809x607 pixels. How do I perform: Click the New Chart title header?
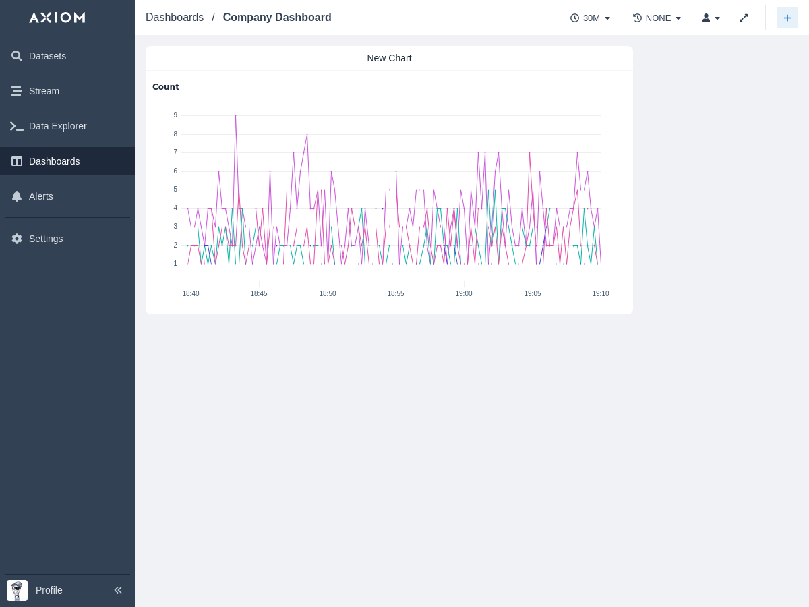(x=389, y=58)
